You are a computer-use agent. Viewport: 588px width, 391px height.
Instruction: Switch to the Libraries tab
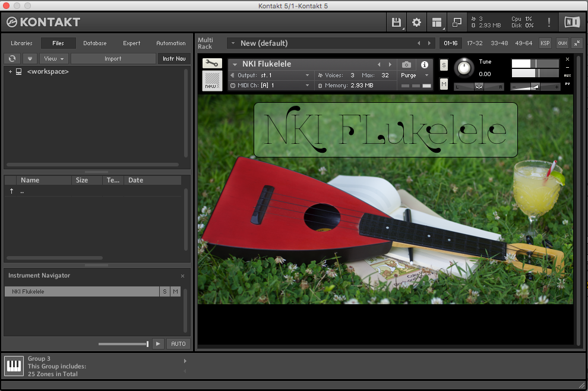21,43
